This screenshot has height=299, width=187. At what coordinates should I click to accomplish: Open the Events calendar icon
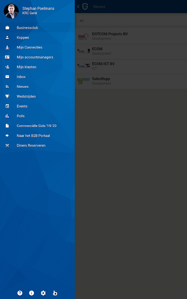point(7,106)
